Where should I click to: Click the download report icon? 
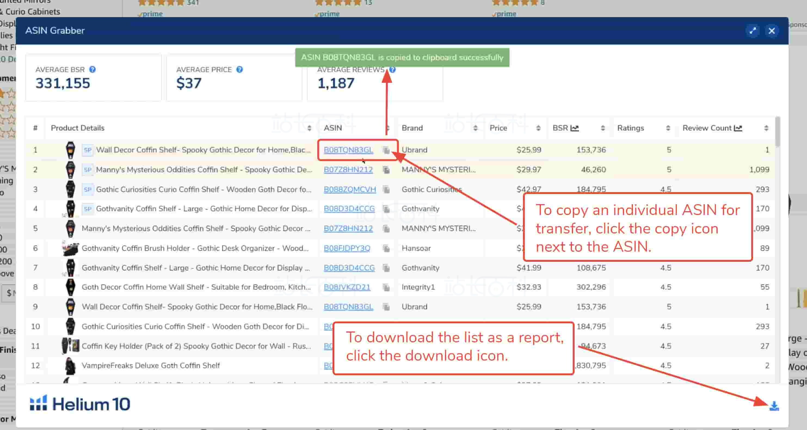tap(774, 406)
